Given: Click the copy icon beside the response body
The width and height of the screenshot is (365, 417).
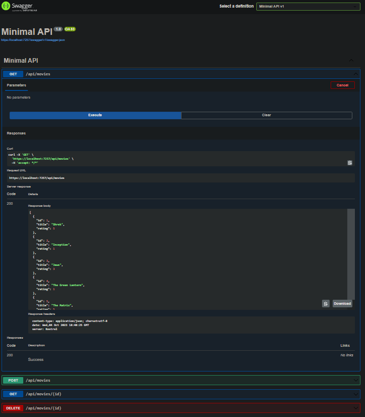Looking at the screenshot, I should [326, 303].
